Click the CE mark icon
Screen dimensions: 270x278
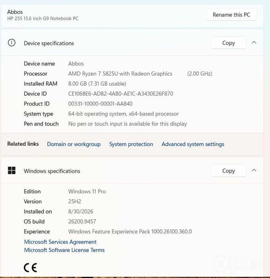pos(30,268)
